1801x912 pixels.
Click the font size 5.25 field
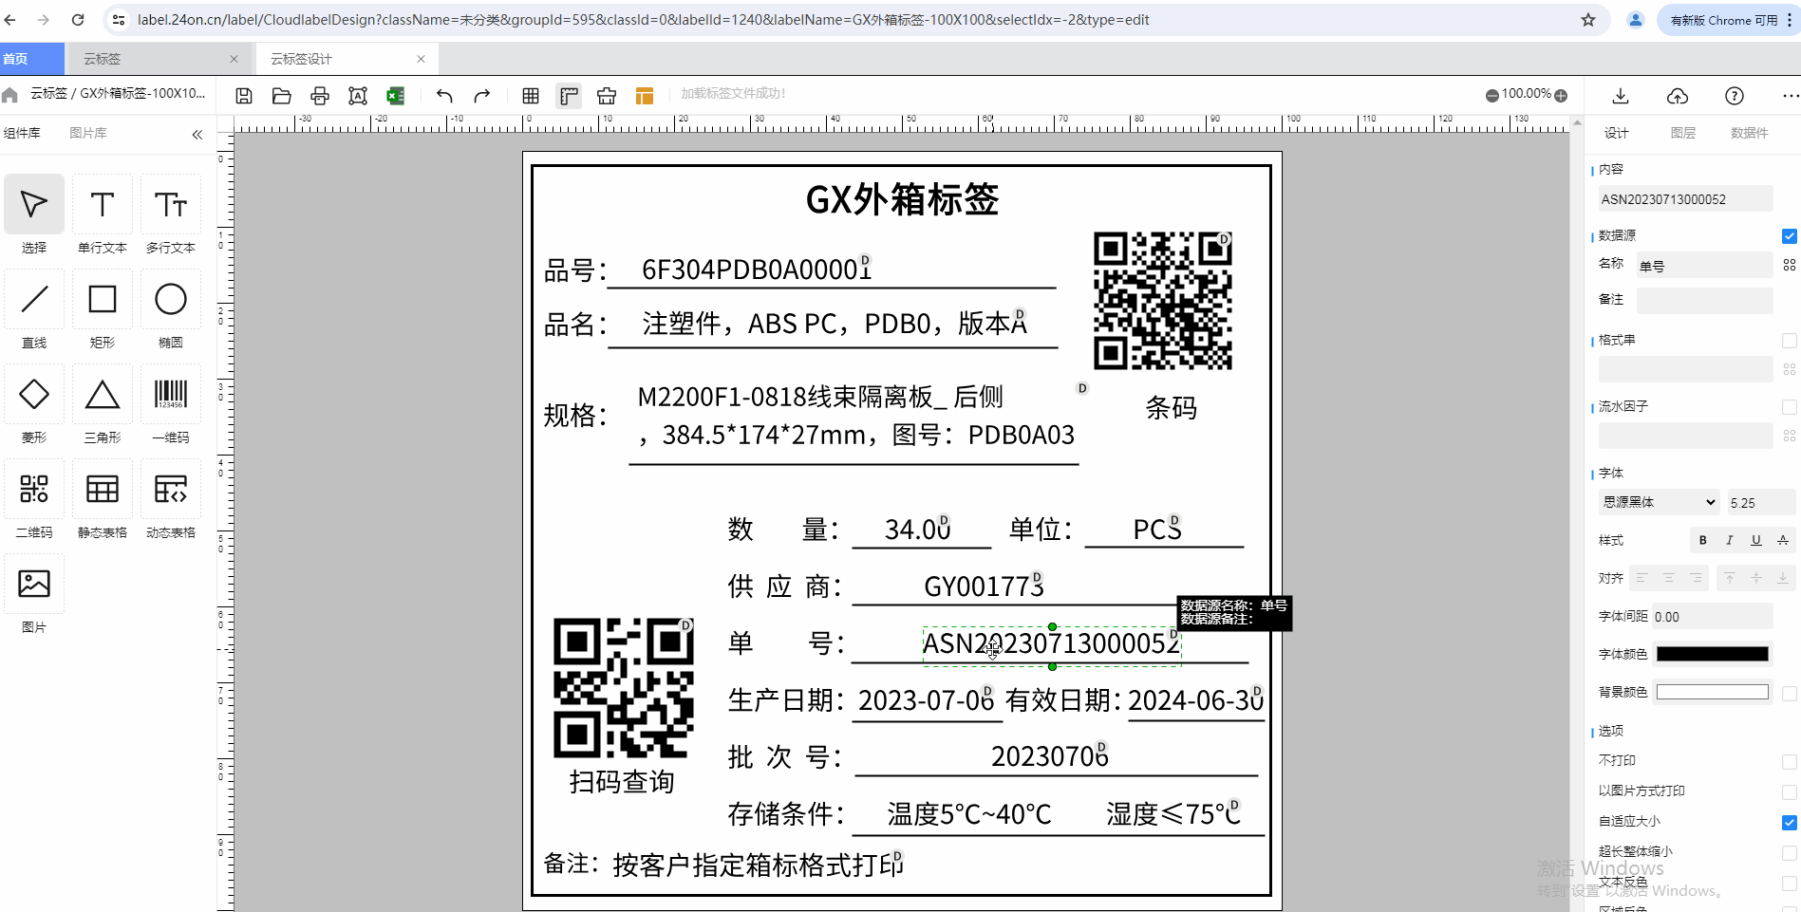pos(1760,502)
